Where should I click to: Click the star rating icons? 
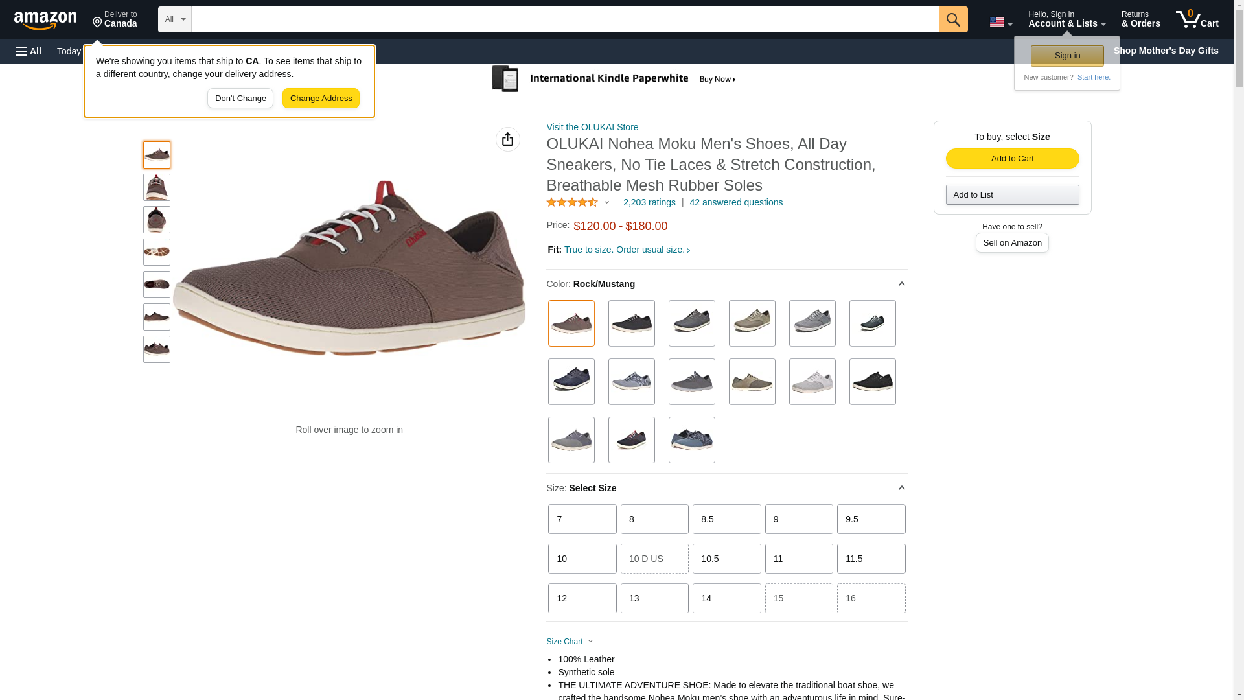tap(572, 203)
